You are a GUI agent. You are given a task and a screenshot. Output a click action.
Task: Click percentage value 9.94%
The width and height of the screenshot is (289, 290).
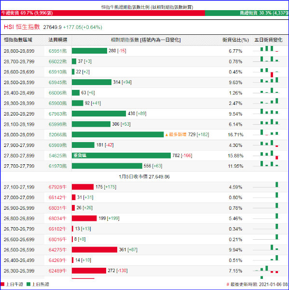click(x=235, y=250)
